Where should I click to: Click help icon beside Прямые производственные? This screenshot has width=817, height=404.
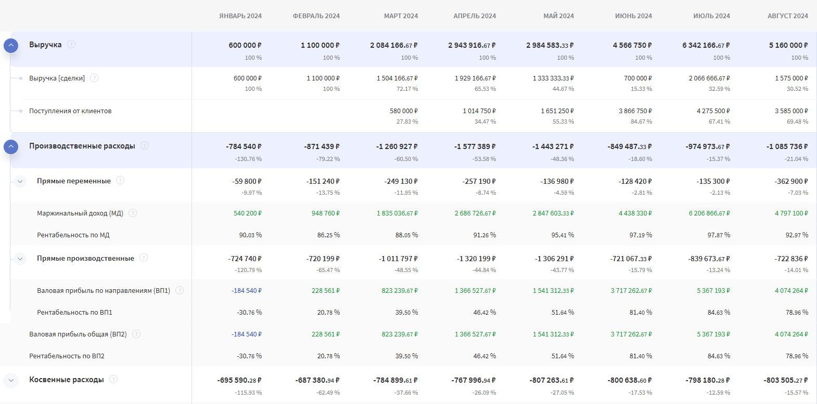(144, 258)
